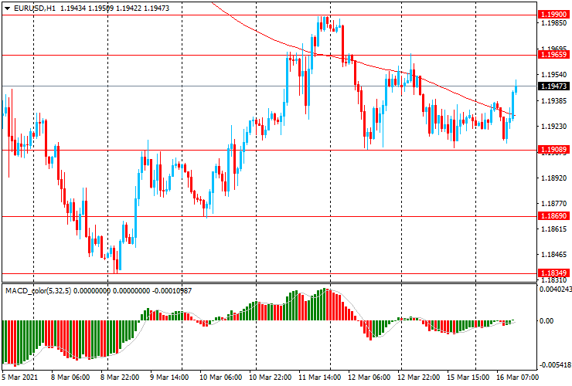This screenshot has width=572, height=386.
Task: Click the 8 Mar 22:00 time label
Action: pyautogui.click(x=120, y=377)
